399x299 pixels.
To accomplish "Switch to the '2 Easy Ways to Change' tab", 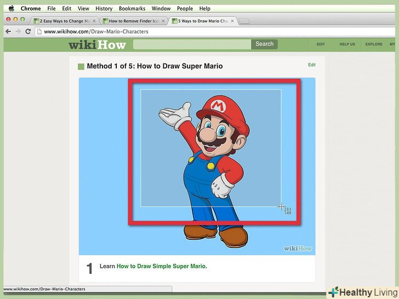I will pos(62,21).
